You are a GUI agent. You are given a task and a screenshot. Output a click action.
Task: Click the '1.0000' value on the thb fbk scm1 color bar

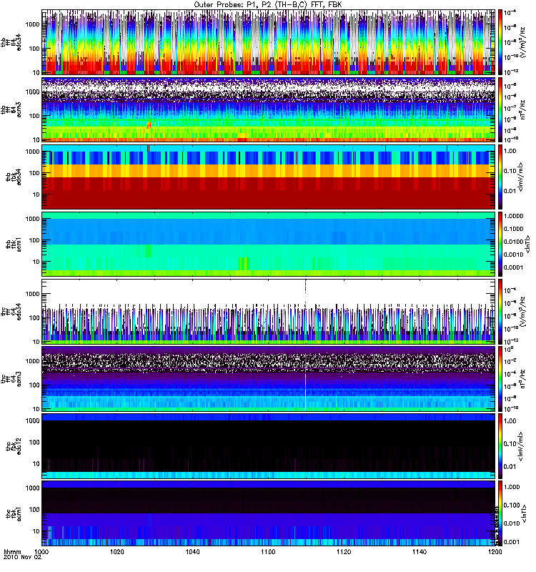point(513,216)
